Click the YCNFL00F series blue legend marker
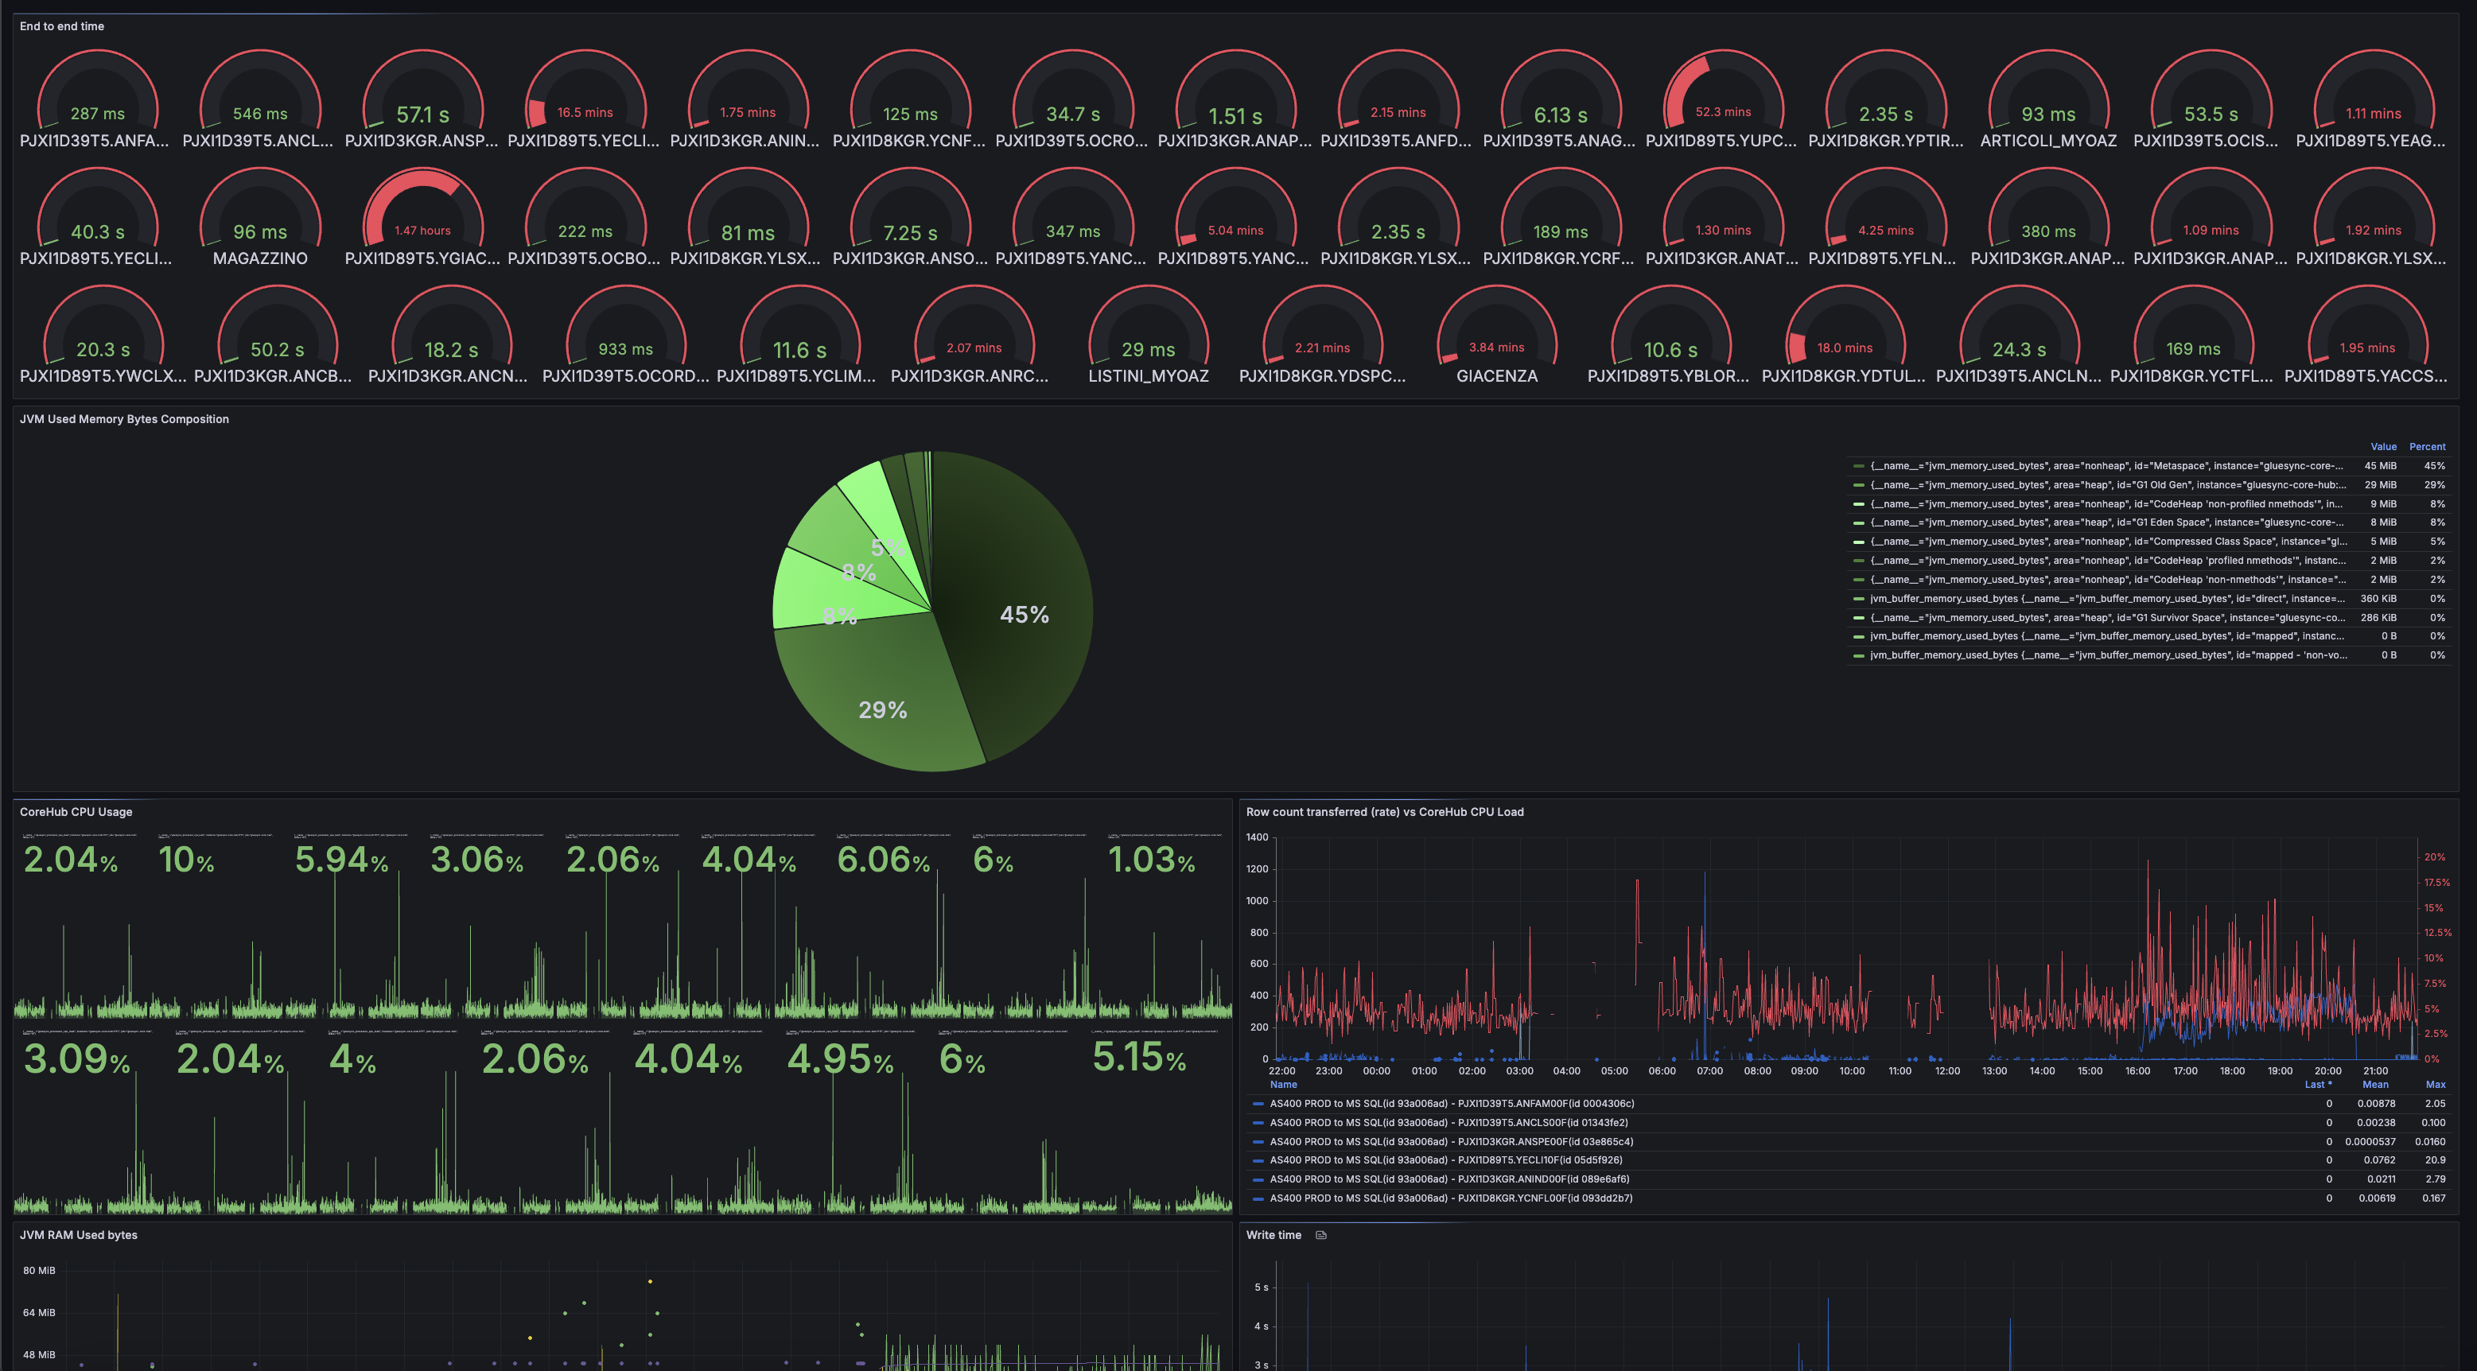 point(1258,1199)
